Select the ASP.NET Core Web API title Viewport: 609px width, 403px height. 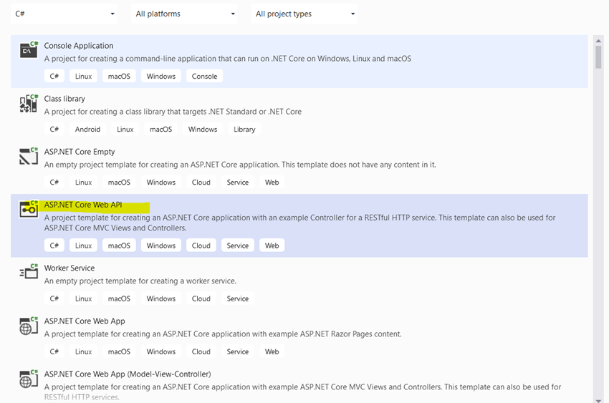(82, 205)
